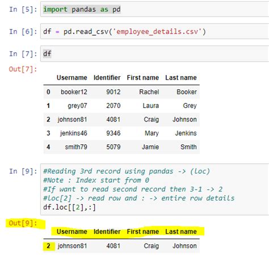269x255 pixels.
Task: Click the Out[7] output prompt
Action: click(23, 69)
